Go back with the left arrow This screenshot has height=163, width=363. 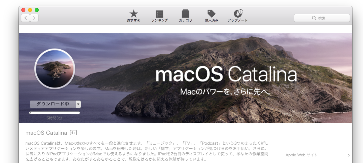(25, 18)
